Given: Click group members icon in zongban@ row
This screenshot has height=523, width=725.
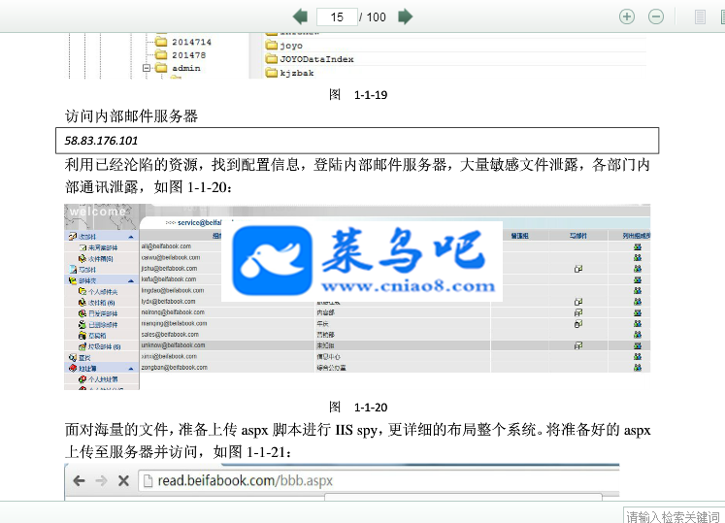Looking at the screenshot, I should pos(637,368).
